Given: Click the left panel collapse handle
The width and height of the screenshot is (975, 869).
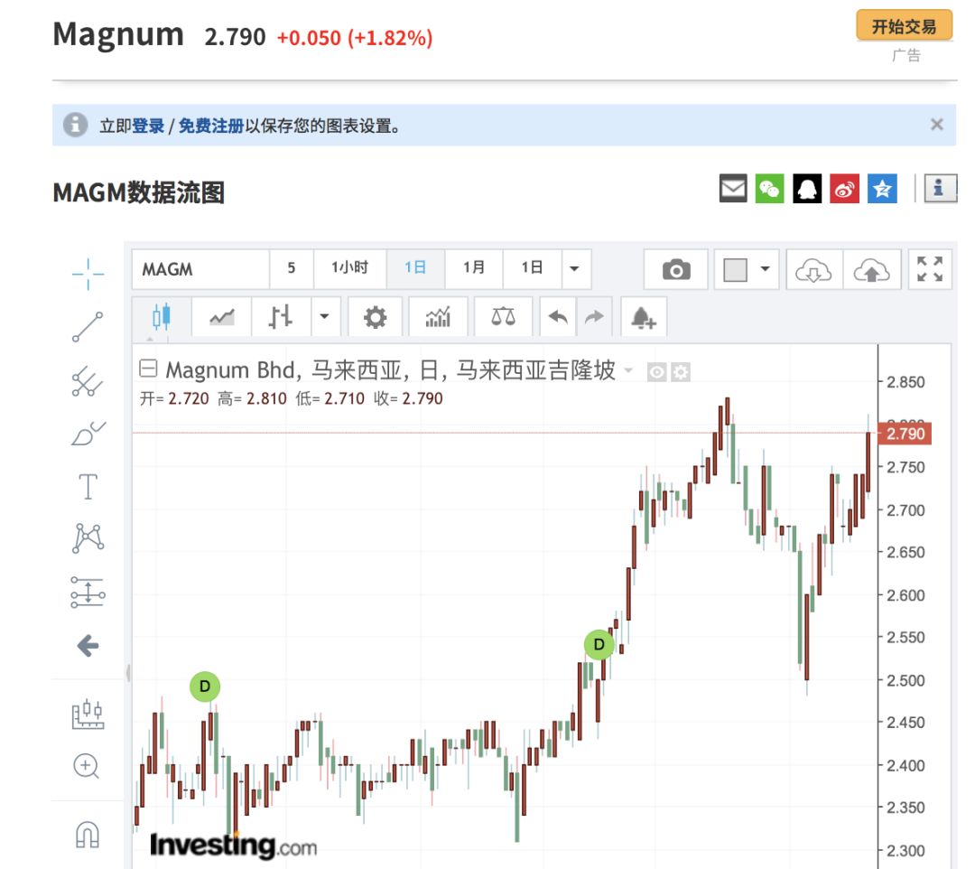Looking at the screenshot, I should tap(128, 673).
